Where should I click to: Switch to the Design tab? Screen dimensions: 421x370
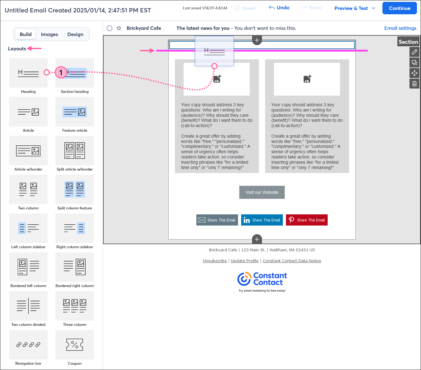pos(75,34)
